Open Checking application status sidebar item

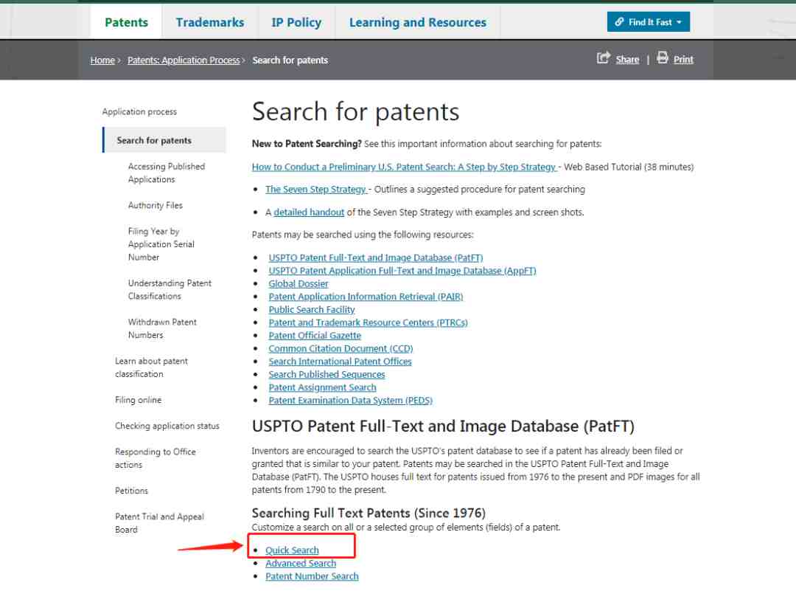[x=167, y=426]
